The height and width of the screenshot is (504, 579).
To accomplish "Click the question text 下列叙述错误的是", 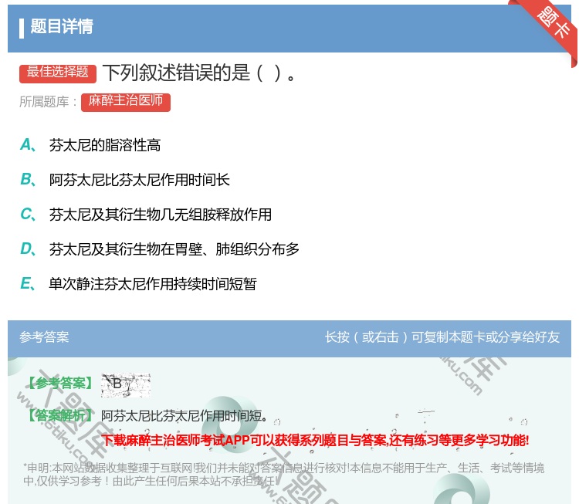I will tap(198, 73).
